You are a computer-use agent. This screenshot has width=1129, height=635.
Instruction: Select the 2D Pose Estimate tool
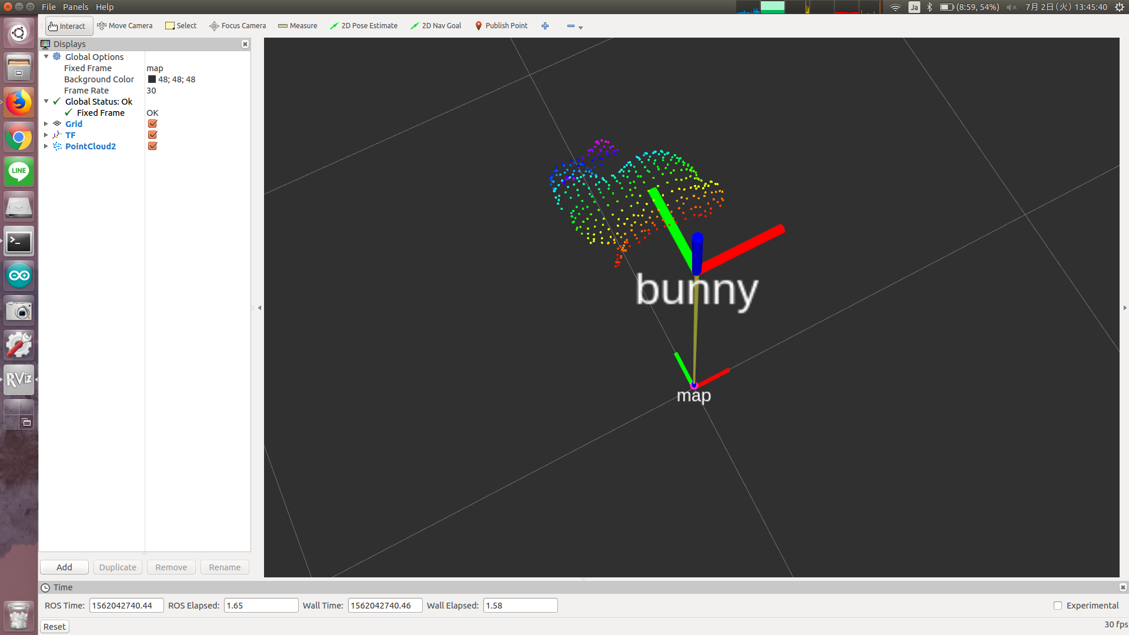[363, 26]
